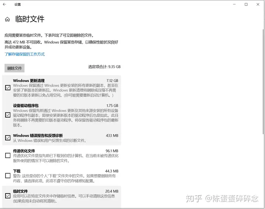Check the 下载 checkbox
Screen dimensions: 265x209
coord(8,176)
